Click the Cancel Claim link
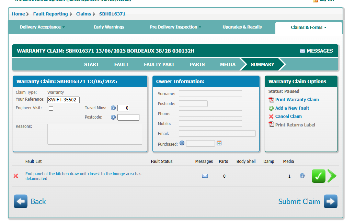 288,116
